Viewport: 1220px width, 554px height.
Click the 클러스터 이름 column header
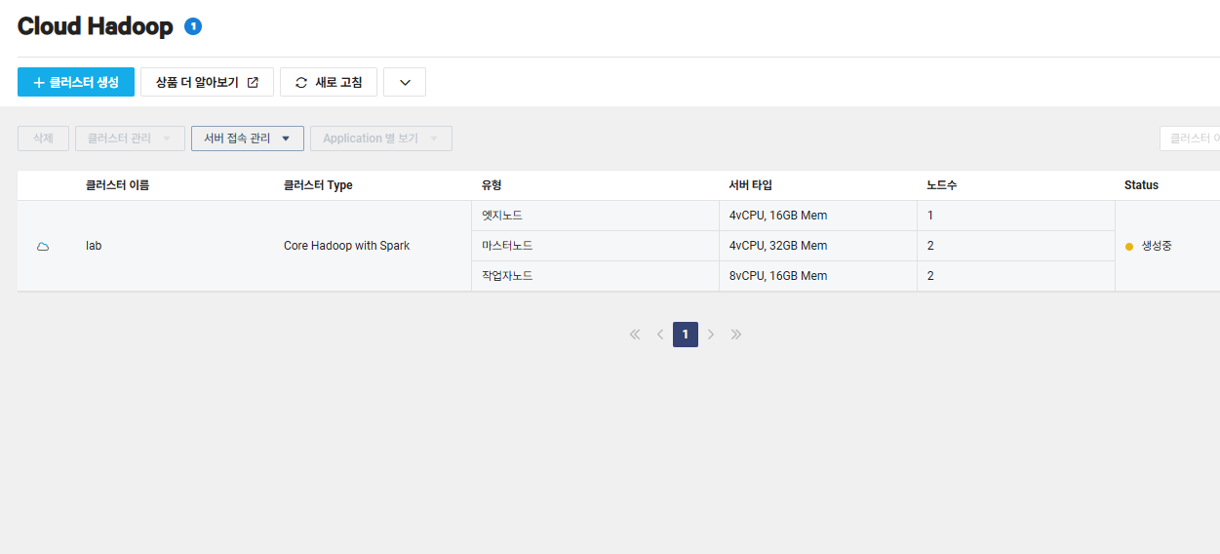click(x=117, y=185)
